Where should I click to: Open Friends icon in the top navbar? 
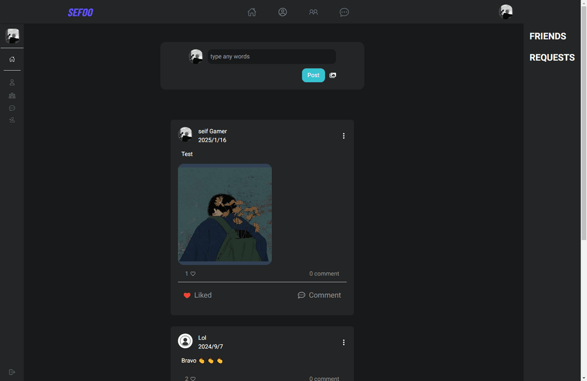[314, 12]
